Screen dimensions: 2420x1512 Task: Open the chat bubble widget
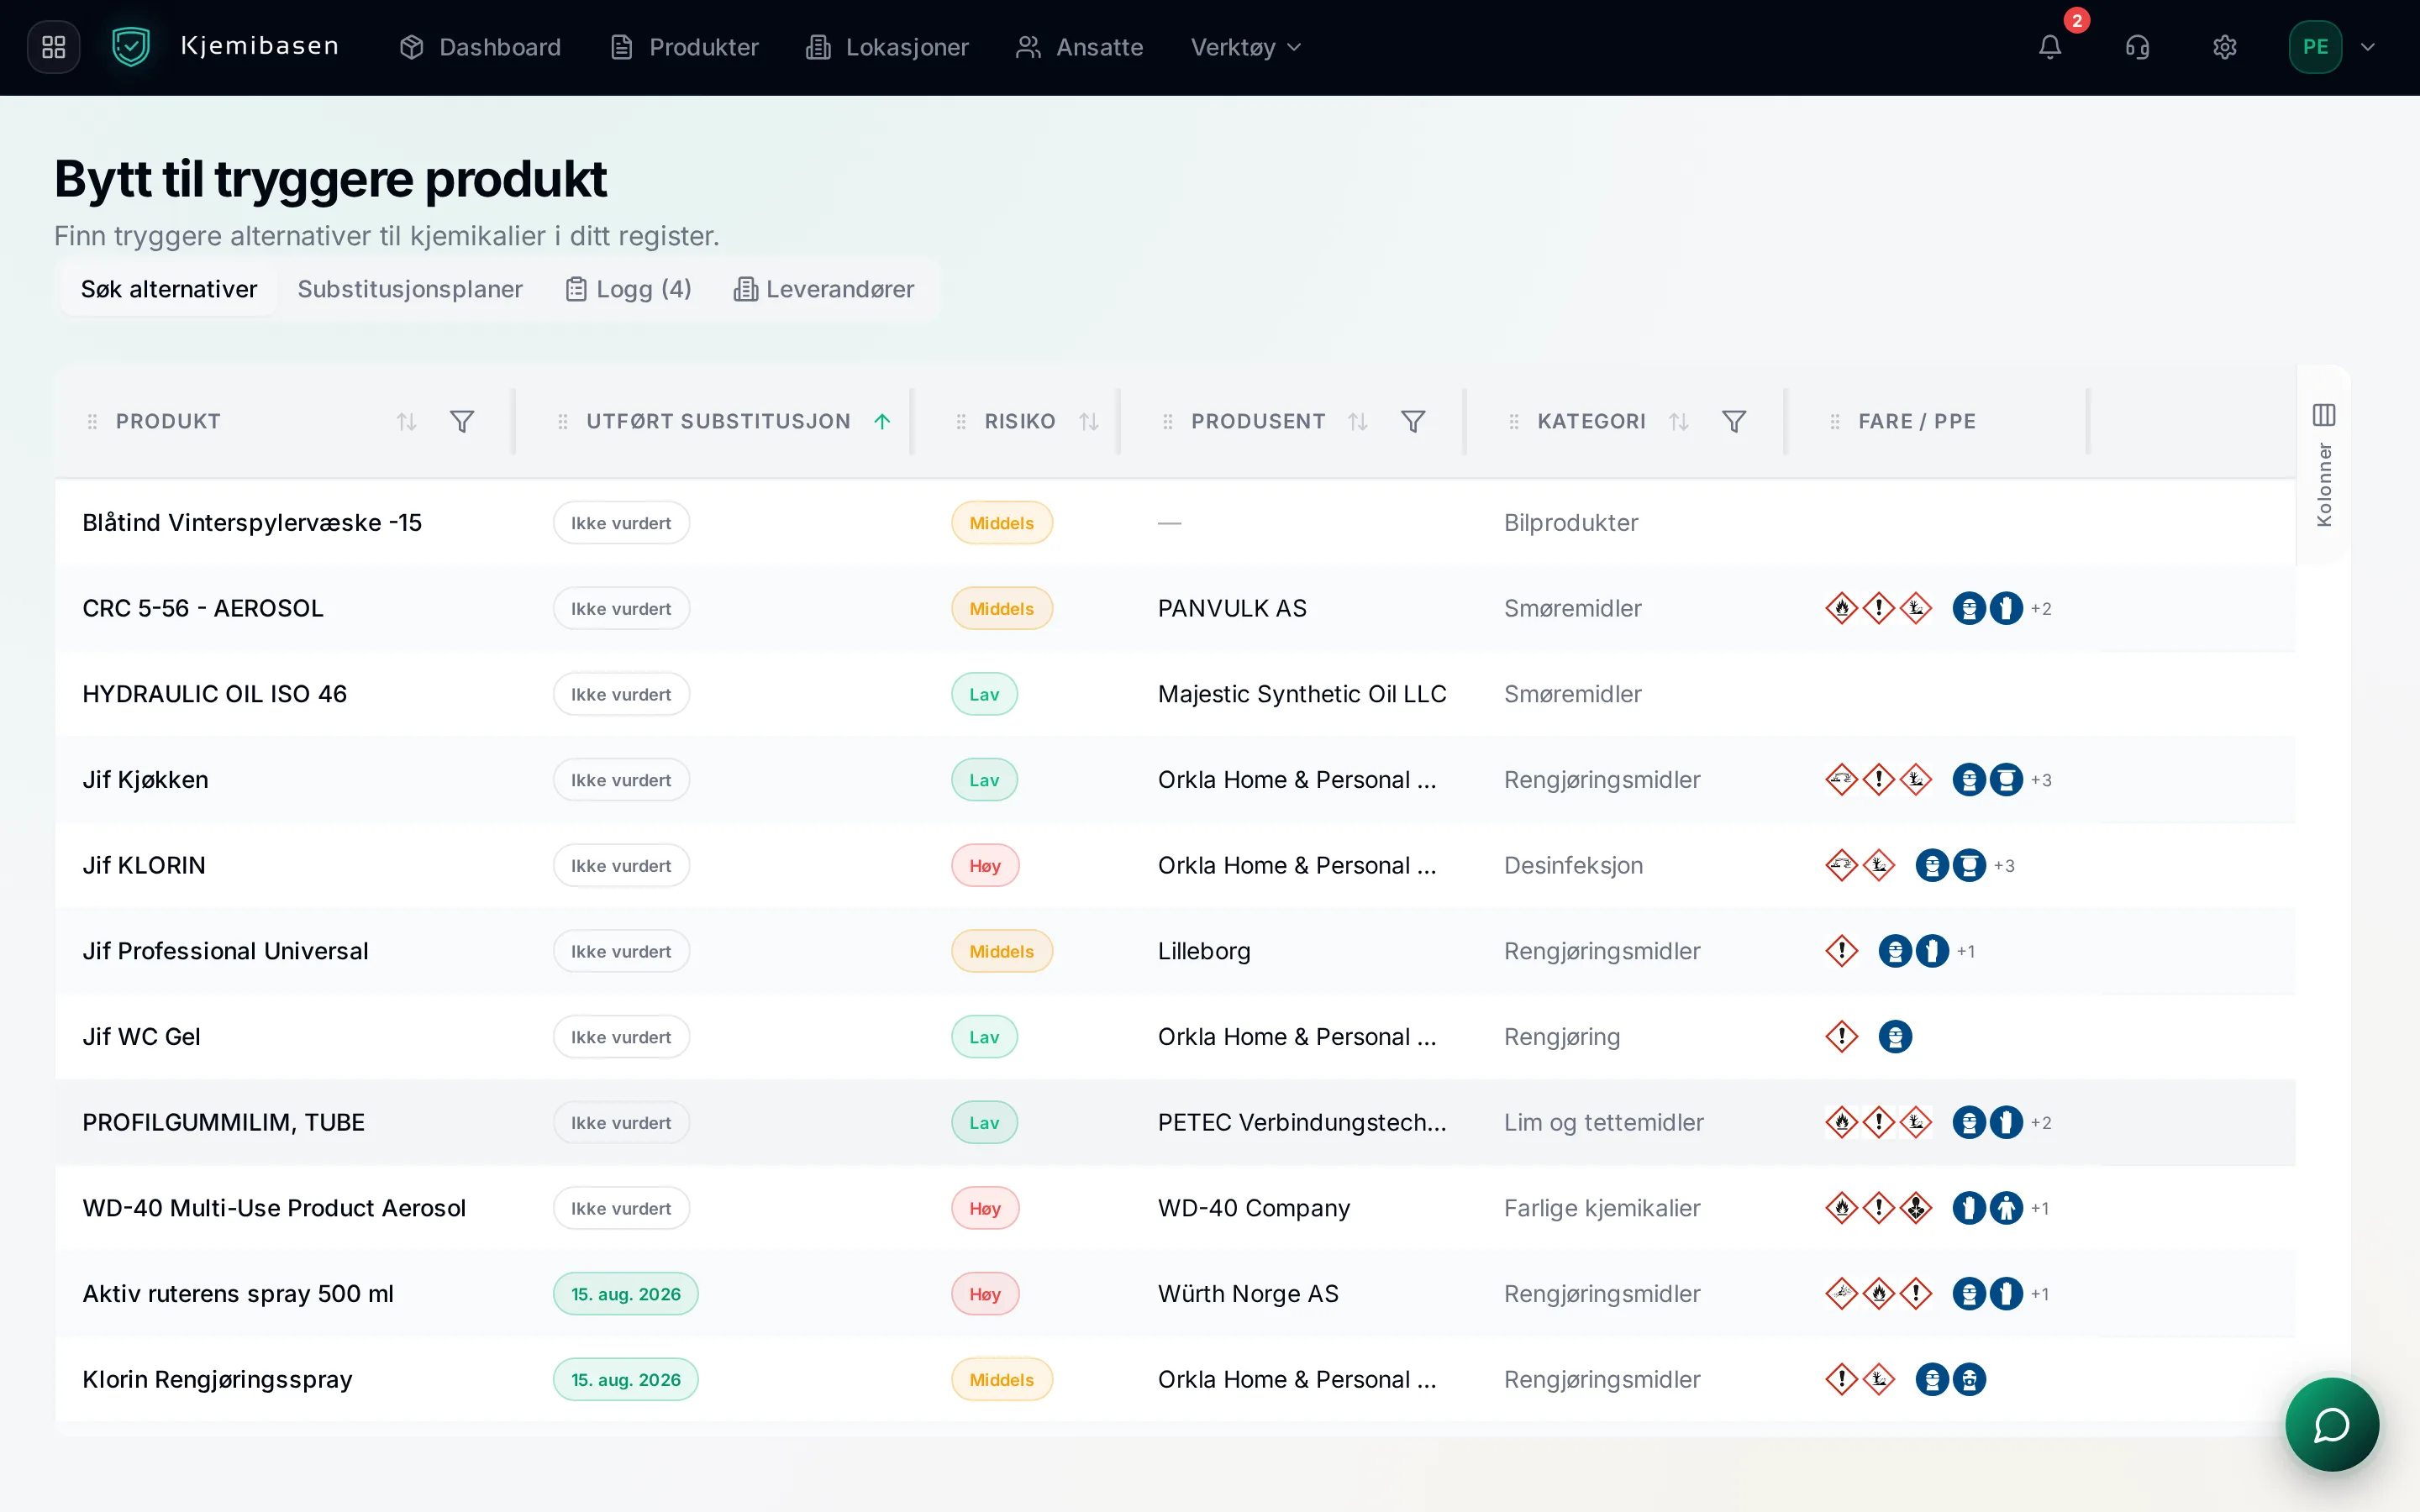pyautogui.click(x=2331, y=1424)
